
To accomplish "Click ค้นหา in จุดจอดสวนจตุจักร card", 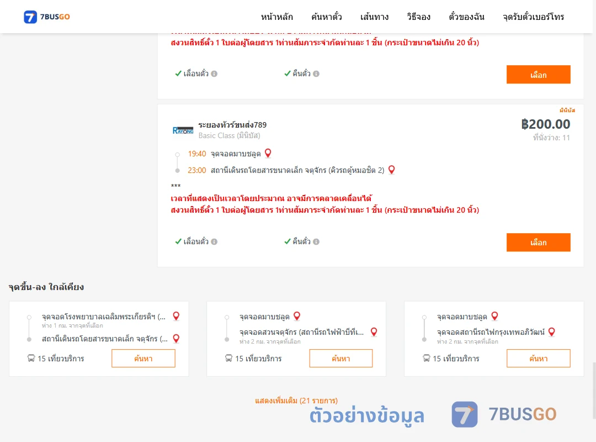I will tap(341, 358).
